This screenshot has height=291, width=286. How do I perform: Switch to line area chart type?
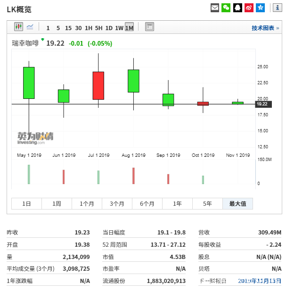[30, 27]
